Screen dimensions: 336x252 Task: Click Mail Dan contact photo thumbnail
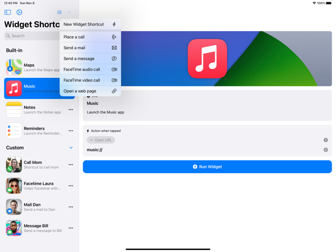point(14,207)
